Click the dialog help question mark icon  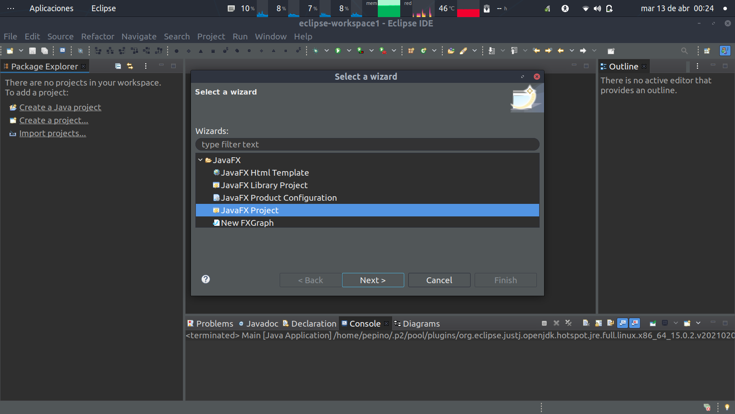click(x=206, y=279)
